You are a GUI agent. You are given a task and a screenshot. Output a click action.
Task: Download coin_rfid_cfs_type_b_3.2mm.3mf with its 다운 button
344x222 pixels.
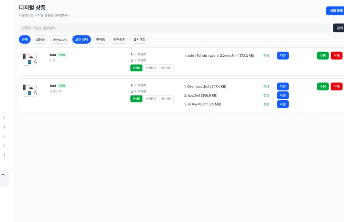pos(283,56)
